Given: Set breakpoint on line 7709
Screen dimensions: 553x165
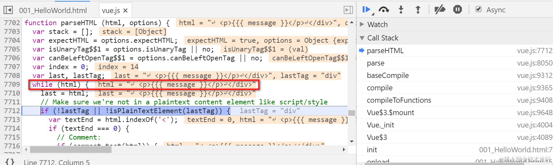Looking at the screenshot, I should pyautogui.click(x=12, y=84).
